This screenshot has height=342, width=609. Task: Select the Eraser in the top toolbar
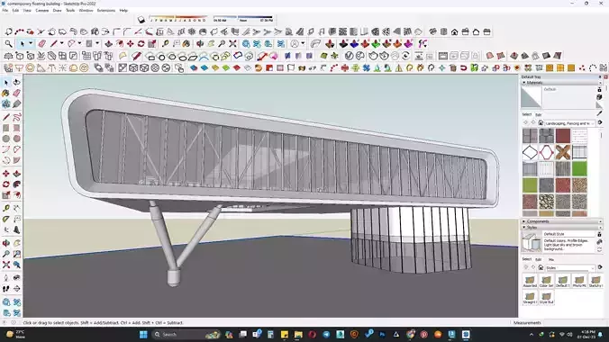41,43
